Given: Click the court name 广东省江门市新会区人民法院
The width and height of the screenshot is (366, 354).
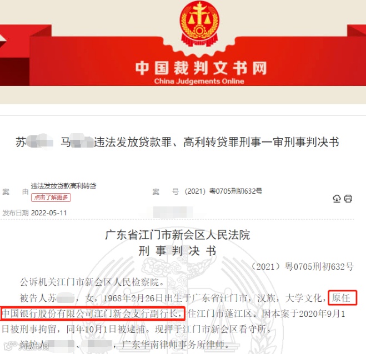Looking at the screenshot, I should pyautogui.click(x=178, y=235).
